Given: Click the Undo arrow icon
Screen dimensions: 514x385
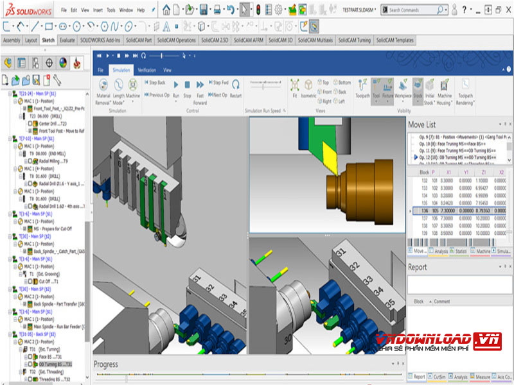Looking at the screenshot, I should pos(231,10).
